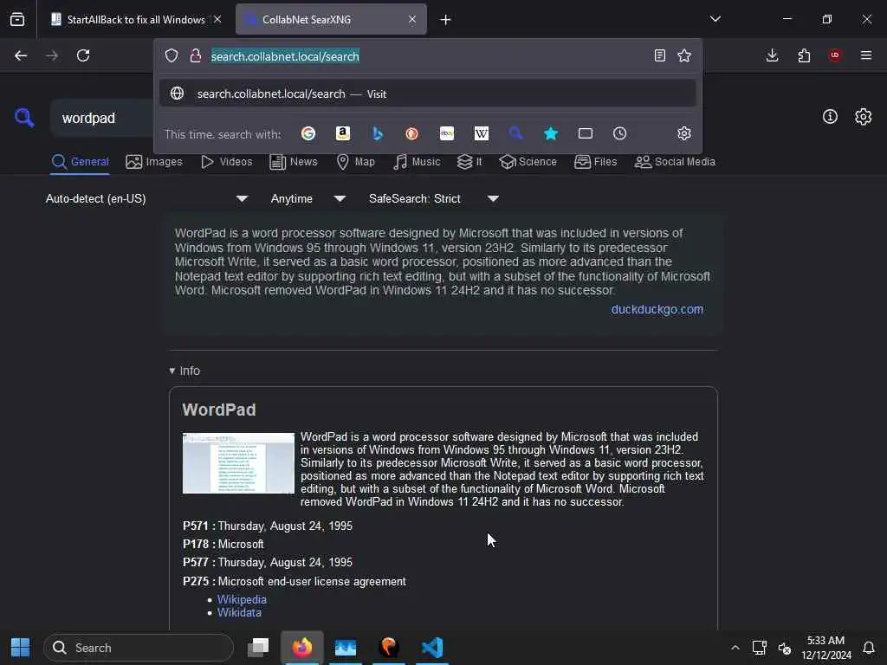Switch to the Music category

pyautogui.click(x=417, y=162)
